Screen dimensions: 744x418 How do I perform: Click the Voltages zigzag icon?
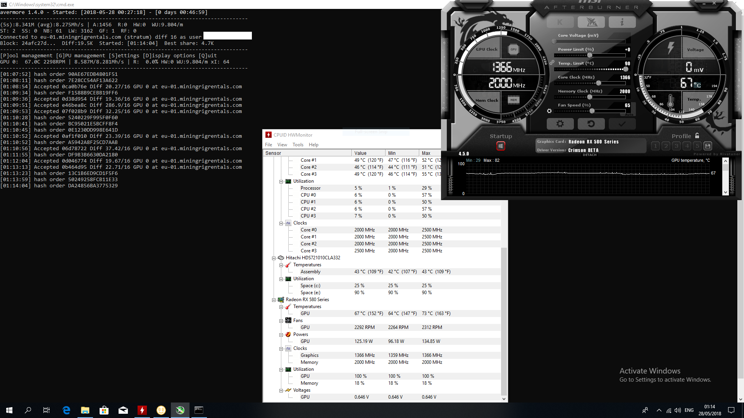click(x=288, y=390)
